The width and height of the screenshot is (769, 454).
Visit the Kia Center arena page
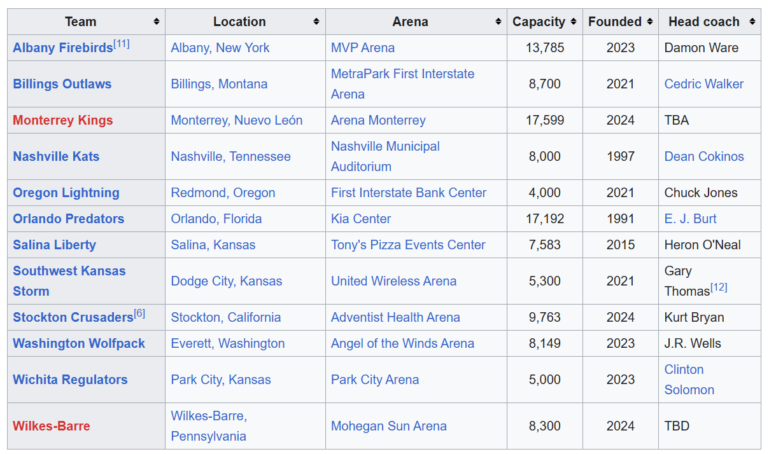click(360, 219)
